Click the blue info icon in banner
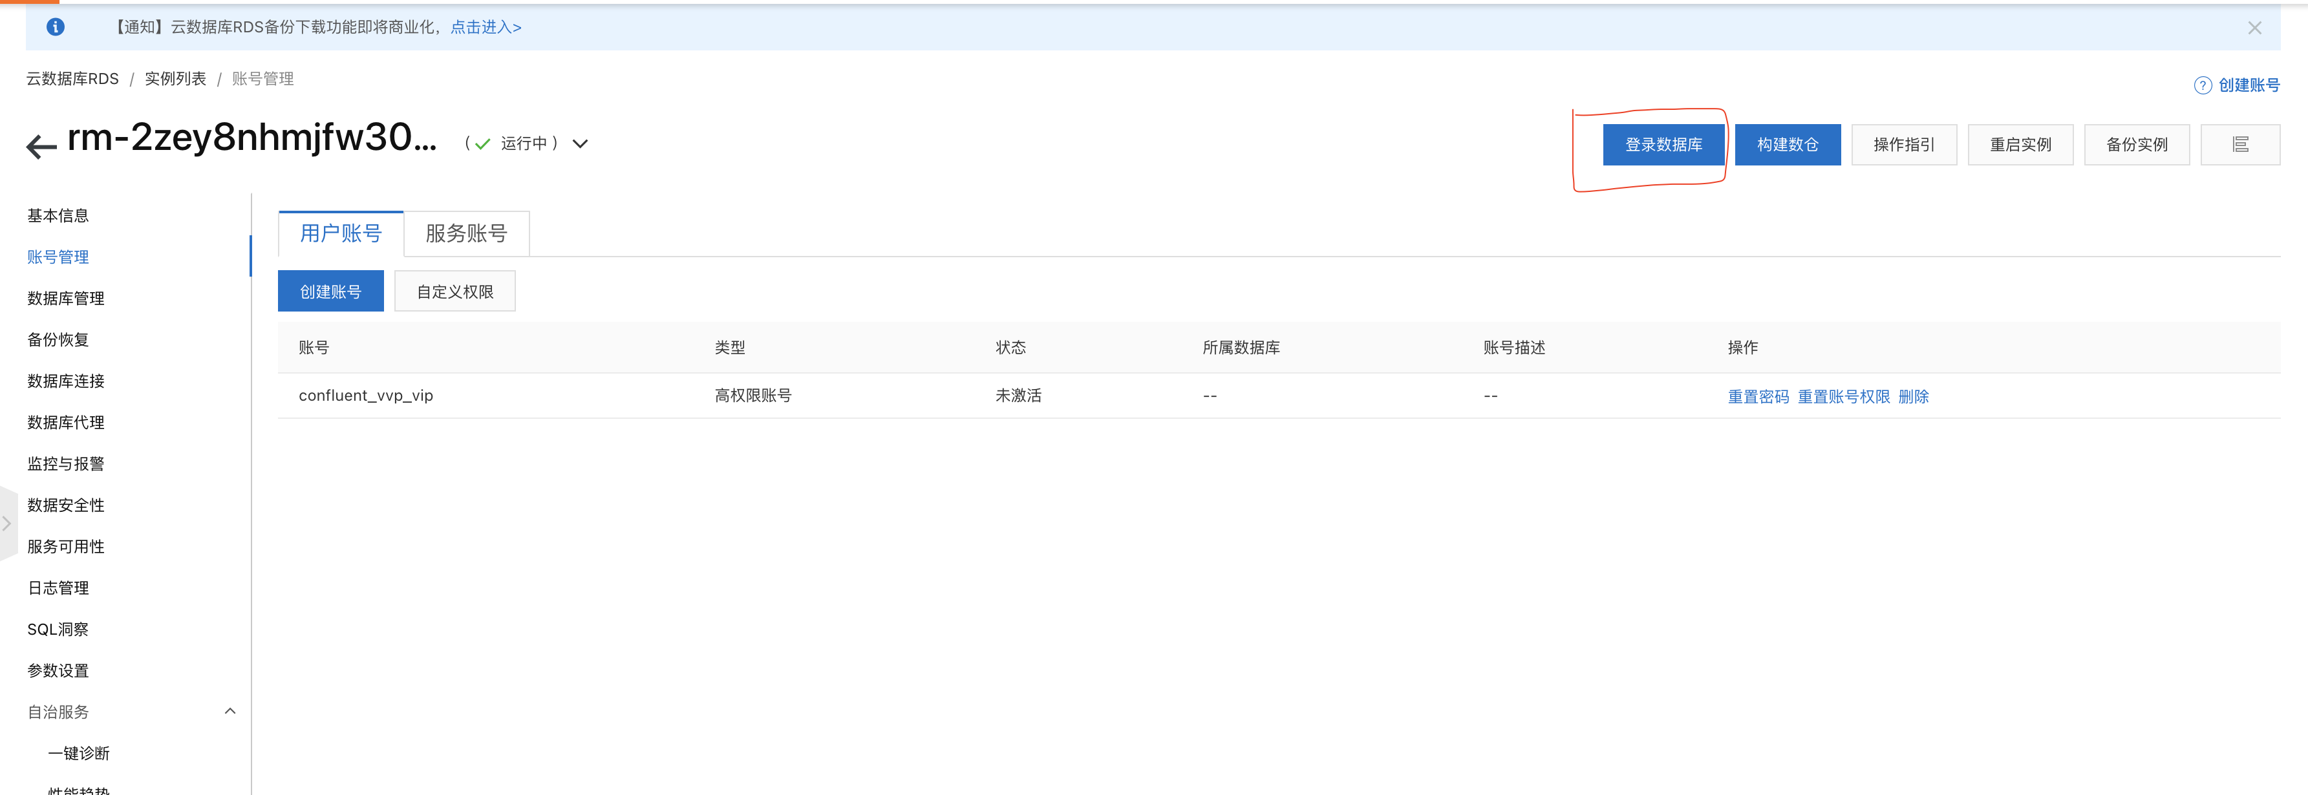The width and height of the screenshot is (2308, 795). click(x=56, y=27)
